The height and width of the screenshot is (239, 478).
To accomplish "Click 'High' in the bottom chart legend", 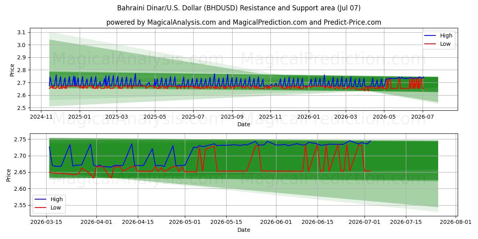I will pos(57,199).
